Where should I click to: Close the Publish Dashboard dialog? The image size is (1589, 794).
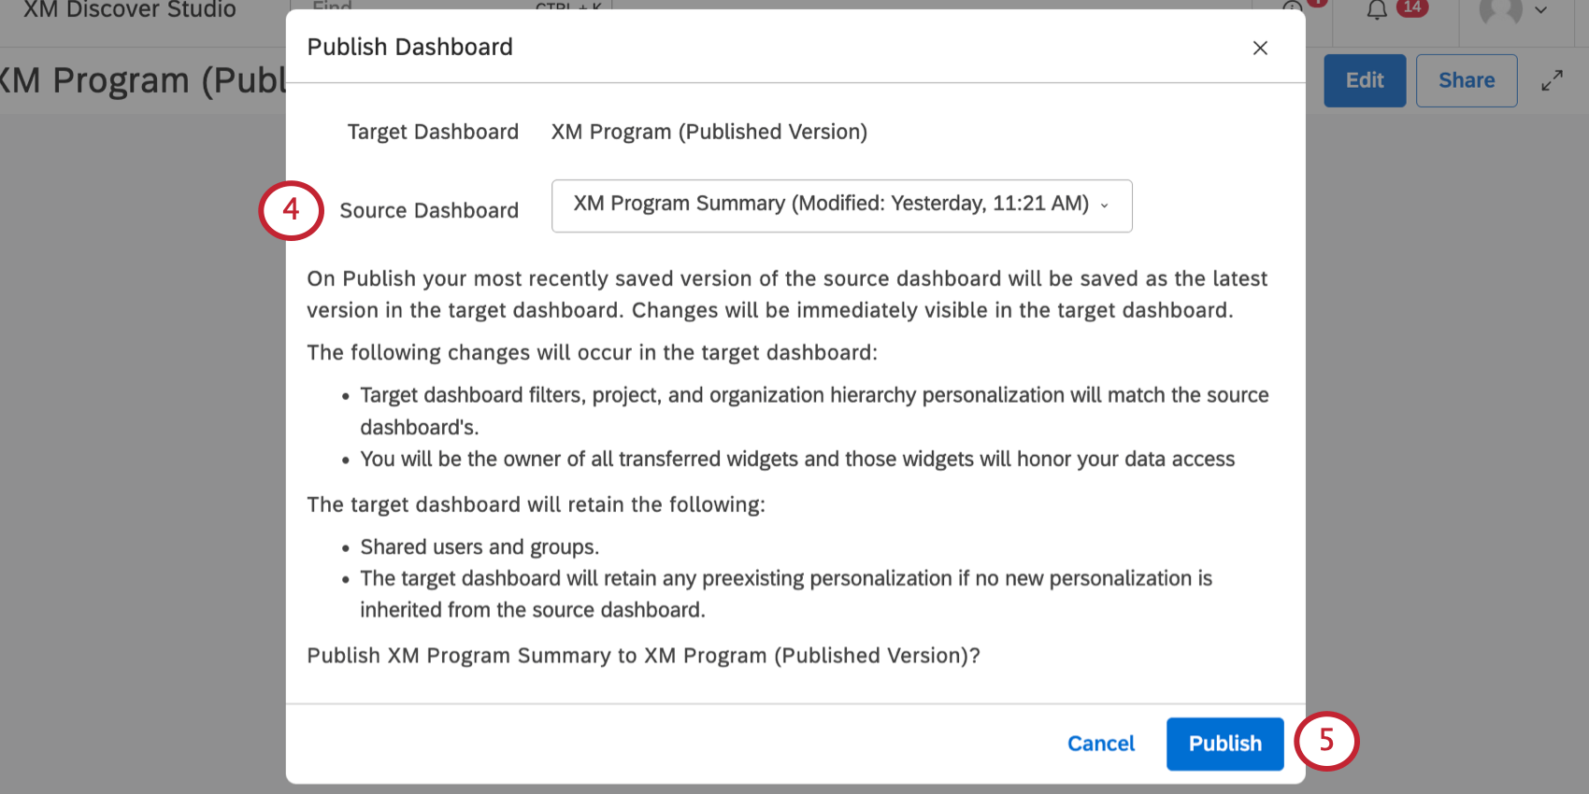pyautogui.click(x=1260, y=48)
